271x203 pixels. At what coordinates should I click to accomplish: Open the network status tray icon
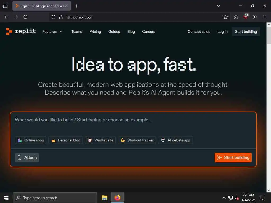[x=231, y=198]
